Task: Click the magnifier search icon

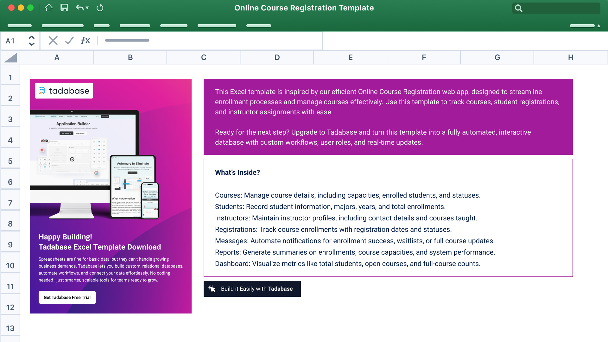Action: click(x=518, y=8)
